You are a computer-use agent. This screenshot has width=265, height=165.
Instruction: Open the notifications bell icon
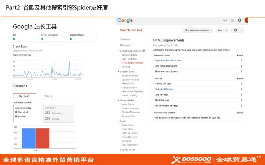pyautogui.click(x=239, y=20)
